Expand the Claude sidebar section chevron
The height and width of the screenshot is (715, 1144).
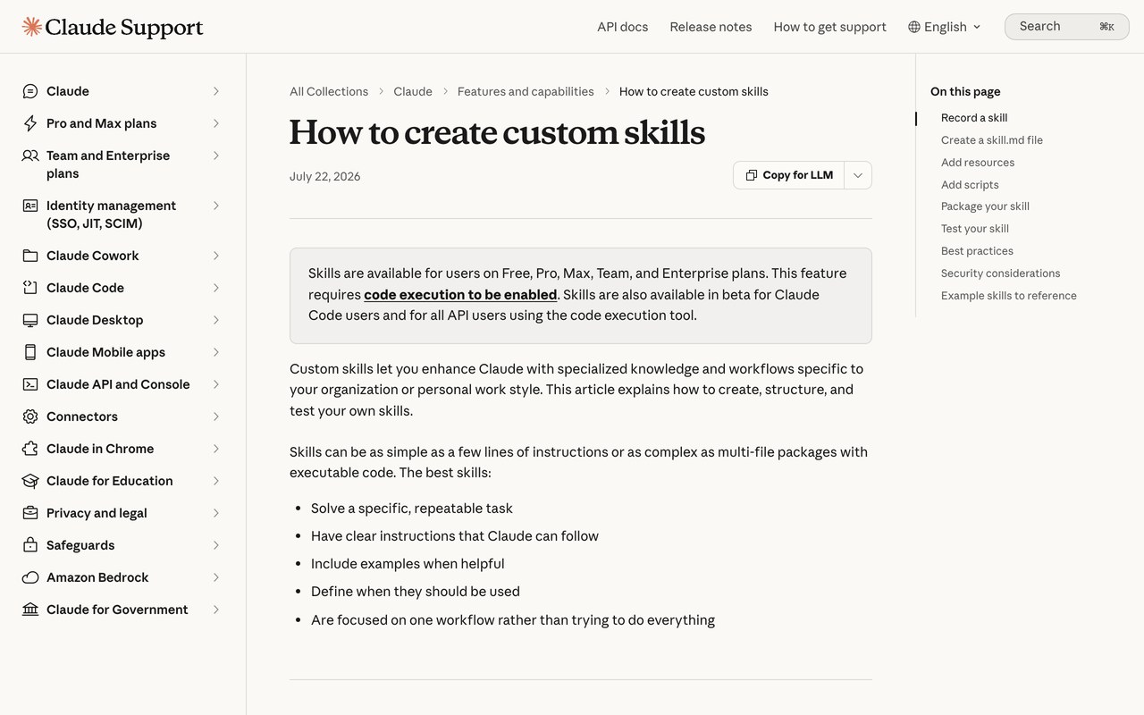216,91
